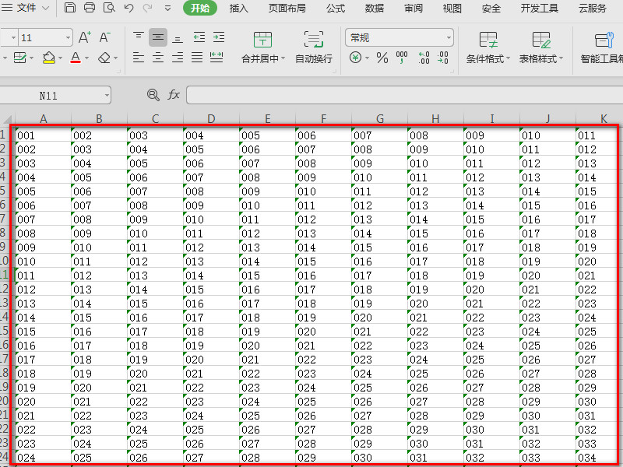Apply fill color bucket icon
Image resolution: width=623 pixels, height=467 pixels.
pyautogui.click(x=49, y=58)
